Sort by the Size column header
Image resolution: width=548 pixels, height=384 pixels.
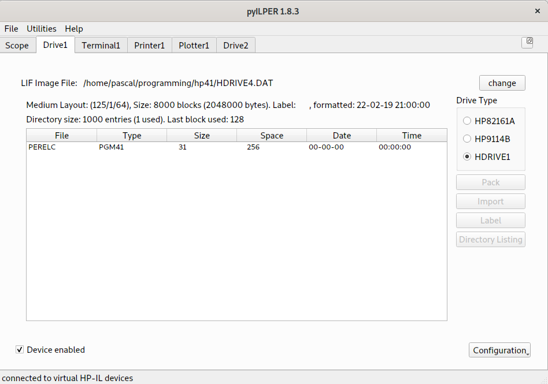202,136
